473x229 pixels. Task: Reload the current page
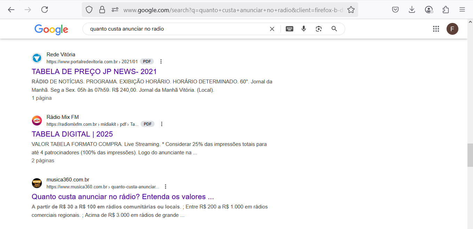click(x=45, y=10)
